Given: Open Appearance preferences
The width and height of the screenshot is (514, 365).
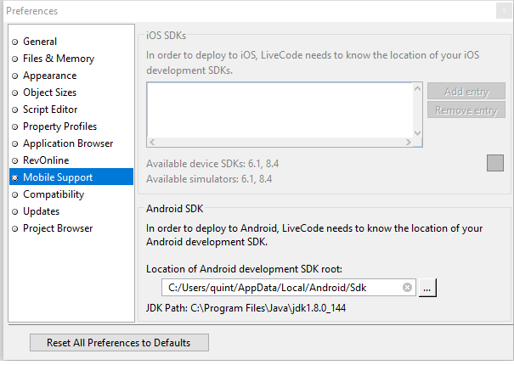Looking at the screenshot, I should click(x=49, y=76).
